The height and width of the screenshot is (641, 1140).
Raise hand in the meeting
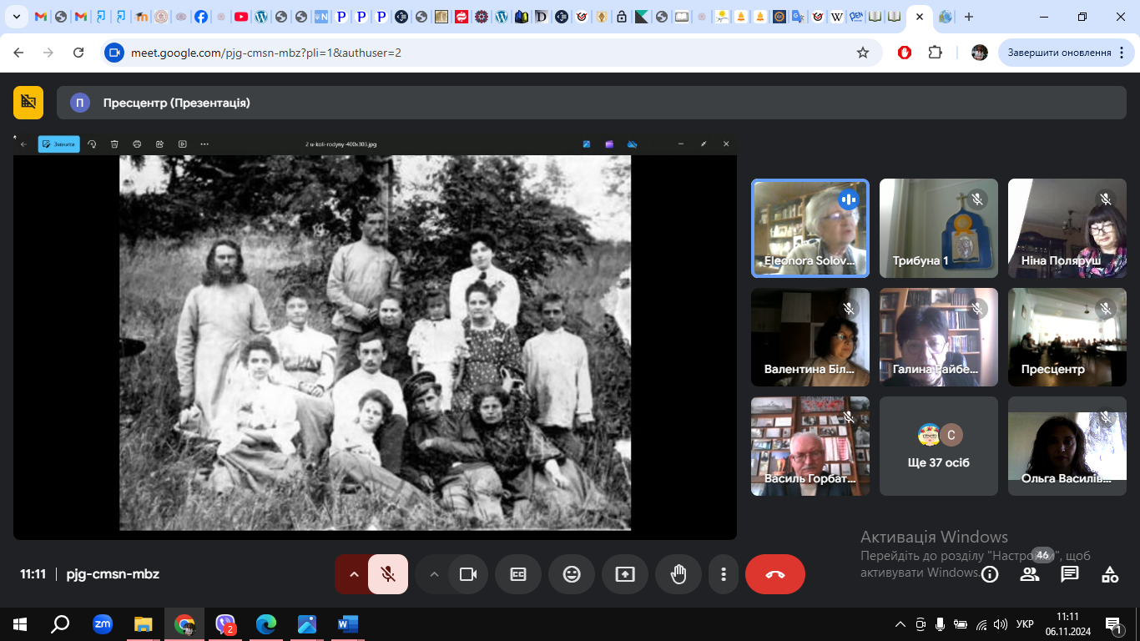coord(678,574)
